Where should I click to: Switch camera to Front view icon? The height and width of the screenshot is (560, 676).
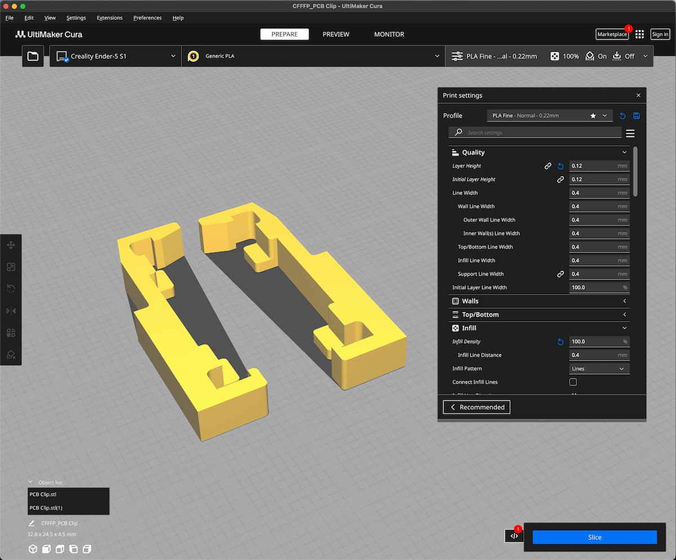[x=47, y=549]
